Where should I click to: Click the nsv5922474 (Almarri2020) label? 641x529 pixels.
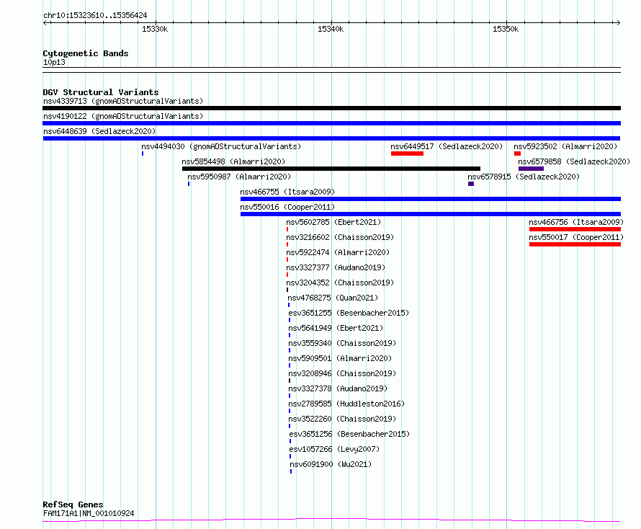[x=338, y=252]
